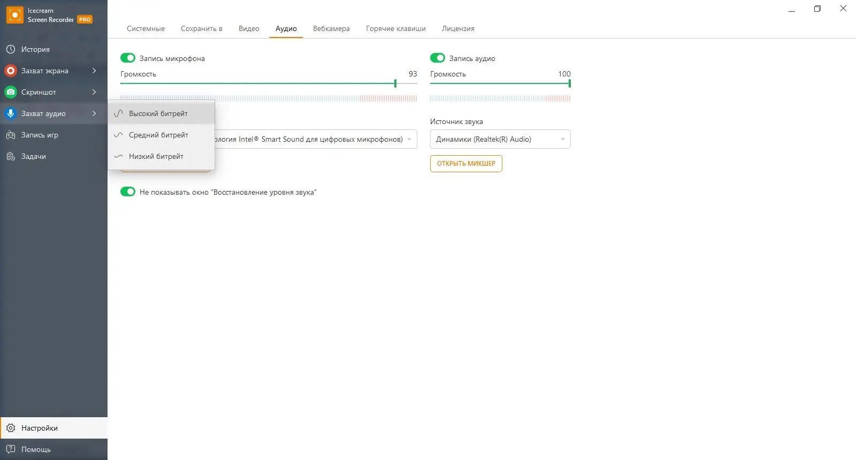Open Запись игр in the sidebar
The image size is (856, 460).
click(x=53, y=135)
